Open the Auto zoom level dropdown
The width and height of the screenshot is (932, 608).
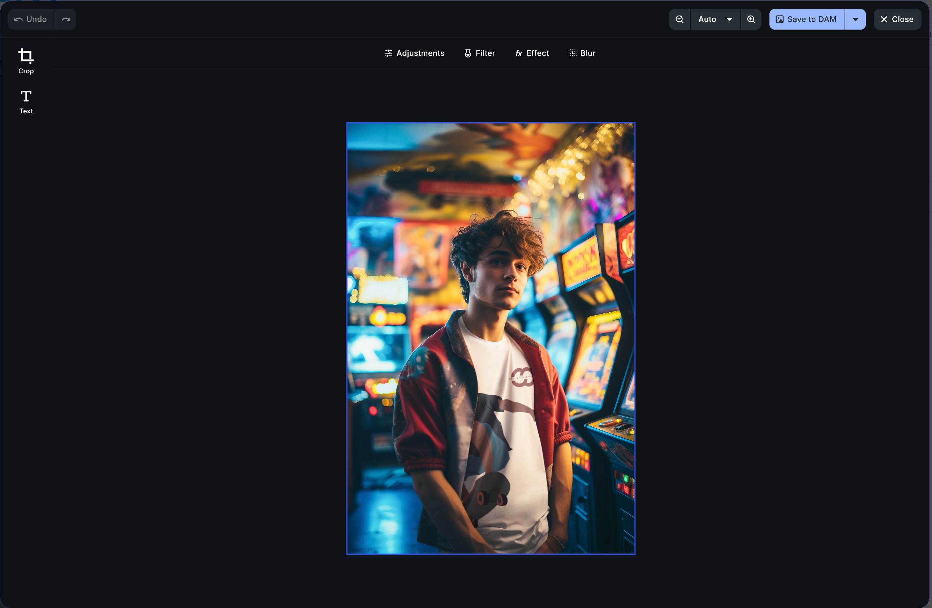tap(707, 19)
